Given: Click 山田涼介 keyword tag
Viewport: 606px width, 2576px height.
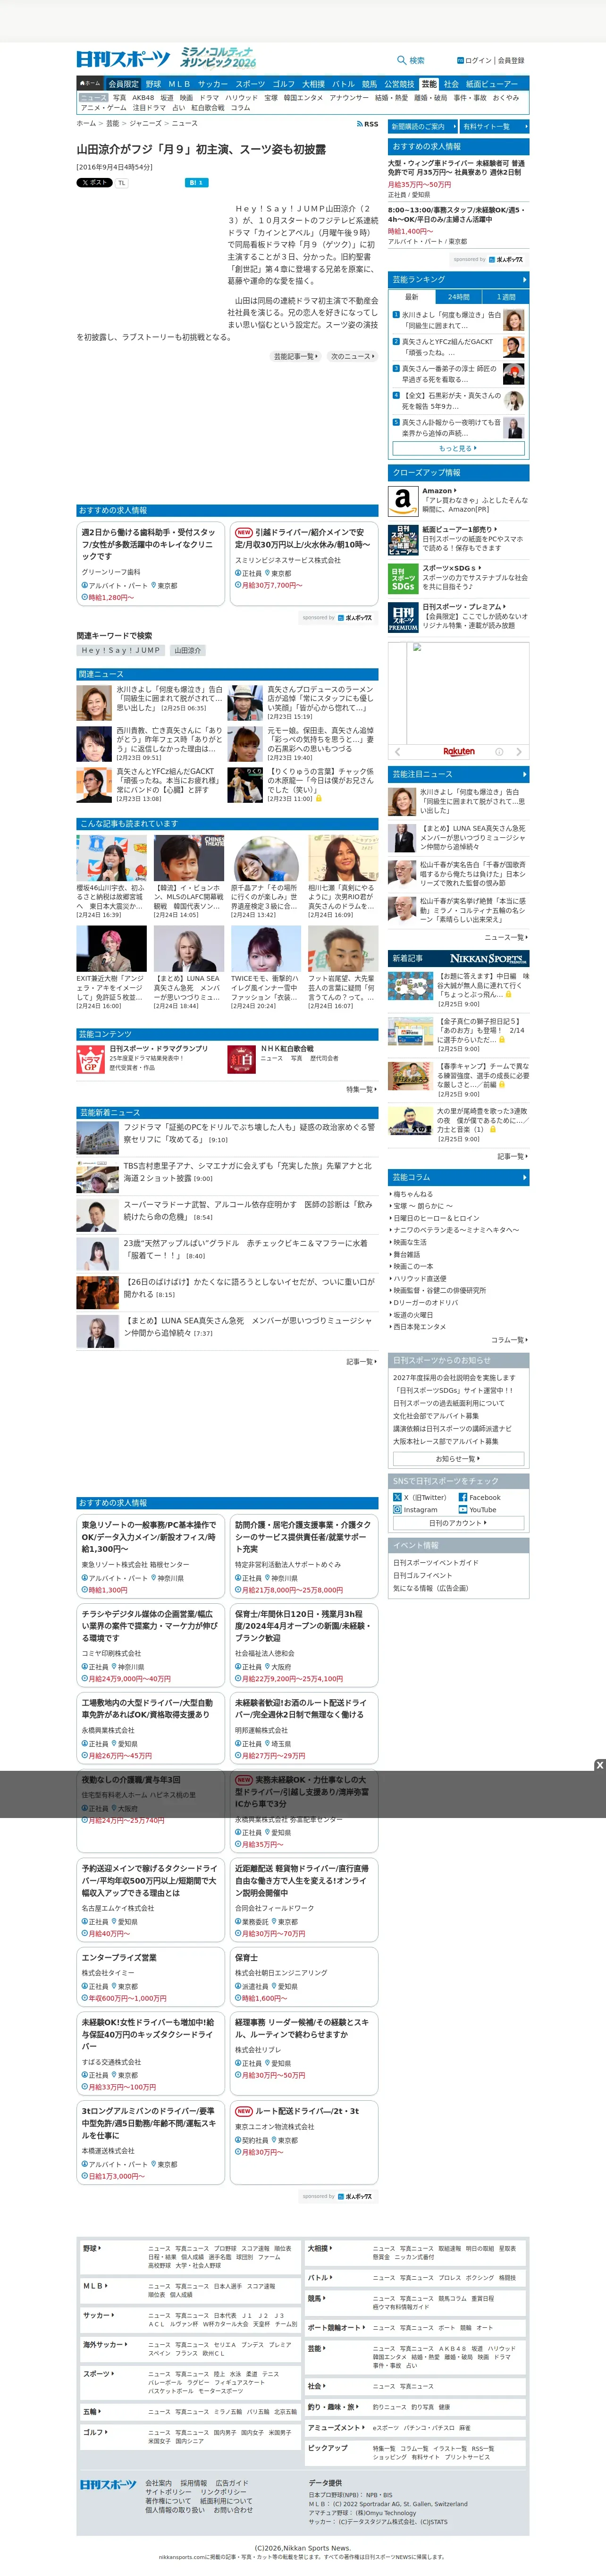Looking at the screenshot, I should (x=187, y=650).
